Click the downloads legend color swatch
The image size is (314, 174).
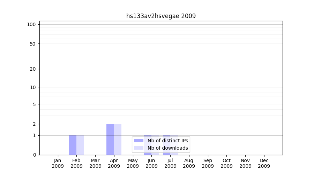(139, 148)
